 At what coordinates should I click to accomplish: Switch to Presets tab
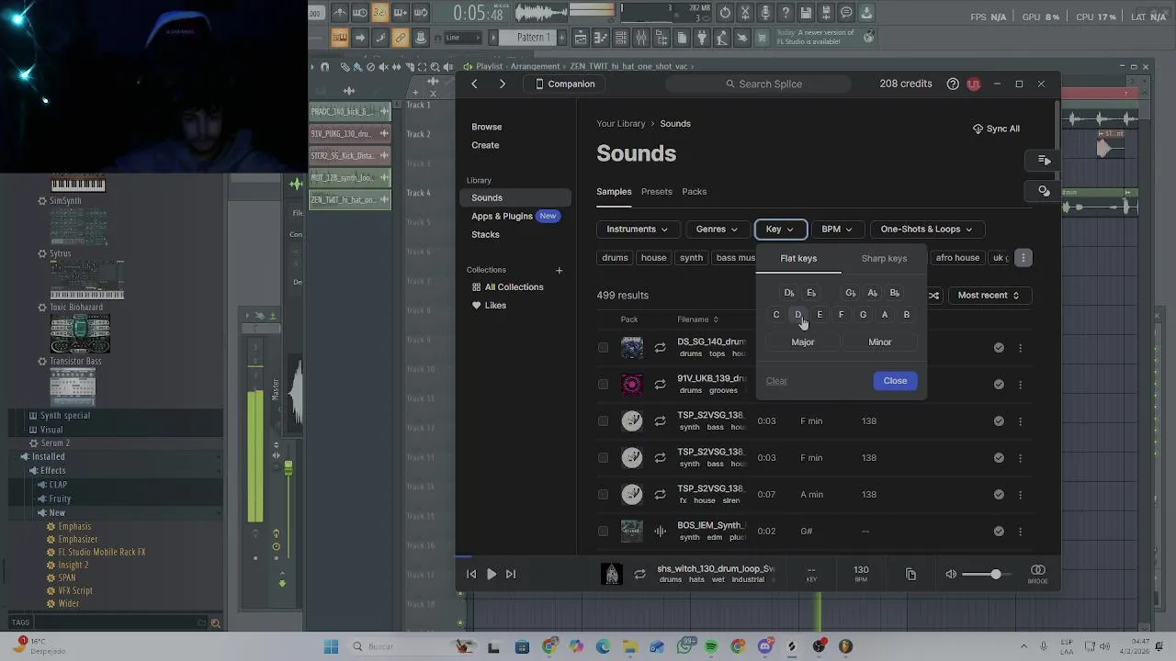coord(656,192)
